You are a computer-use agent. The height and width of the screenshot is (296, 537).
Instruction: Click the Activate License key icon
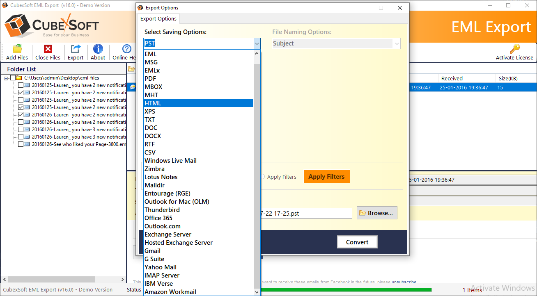514,49
